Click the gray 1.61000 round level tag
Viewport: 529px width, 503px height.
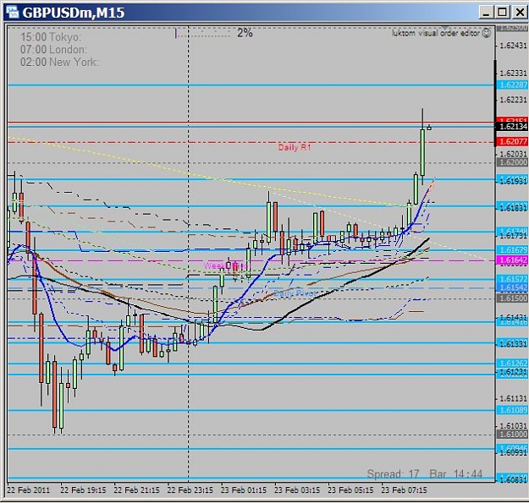(x=512, y=434)
